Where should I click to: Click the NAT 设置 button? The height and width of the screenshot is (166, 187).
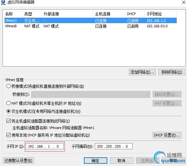167,103
